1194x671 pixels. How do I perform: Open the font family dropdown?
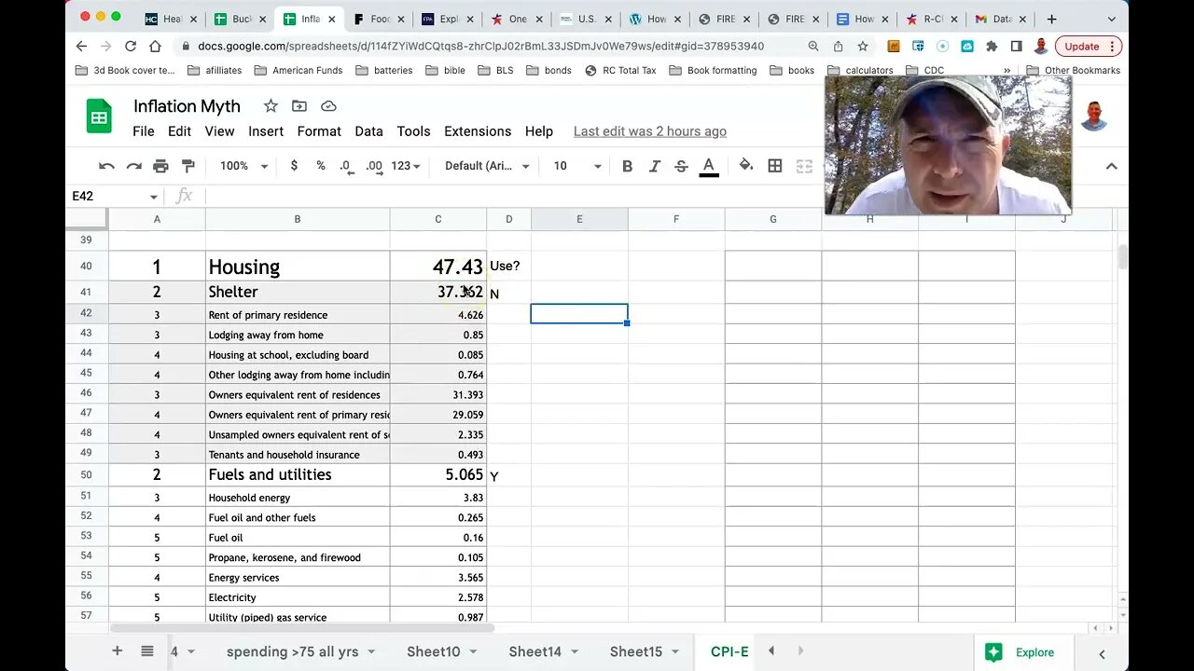[487, 166]
